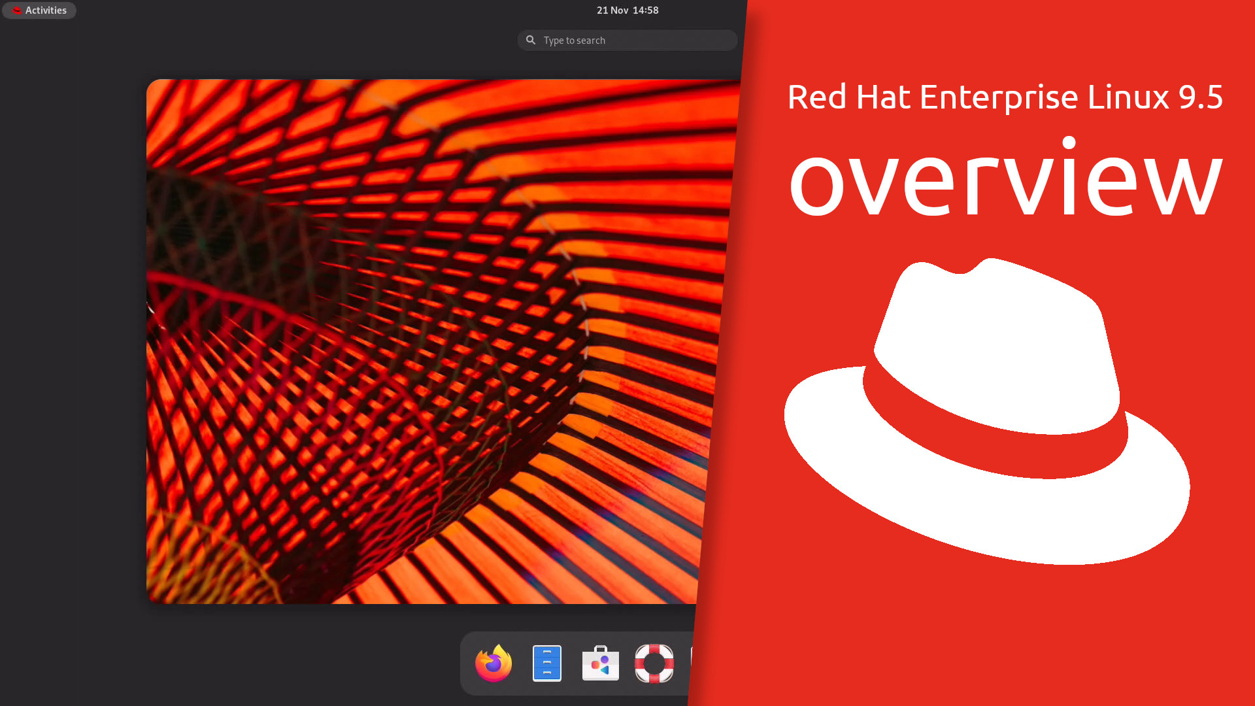Click the magnifier icon in search bar
1255x706 pixels.
click(x=531, y=40)
